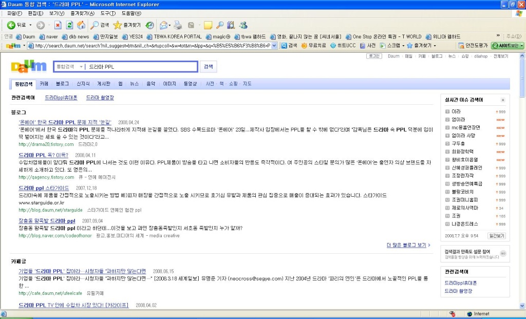Image resolution: width=526 pixels, height=319 pixels.
Task: Click trending keyword '구두송'
Action: [x=458, y=143]
